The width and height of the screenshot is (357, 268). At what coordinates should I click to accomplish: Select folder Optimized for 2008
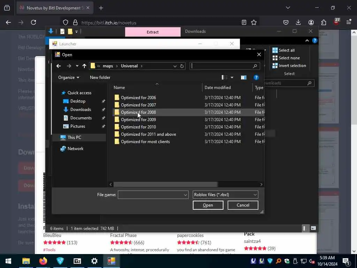[138, 112]
